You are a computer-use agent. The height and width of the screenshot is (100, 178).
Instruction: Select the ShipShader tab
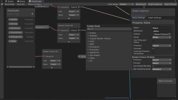click(x=35, y=1)
